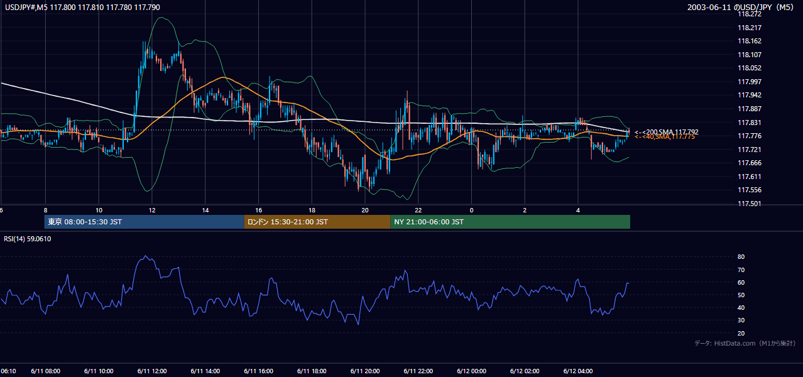This screenshot has width=803, height=377.
Task: Click price axis value 117.887
Action: pyautogui.click(x=748, y=109)
